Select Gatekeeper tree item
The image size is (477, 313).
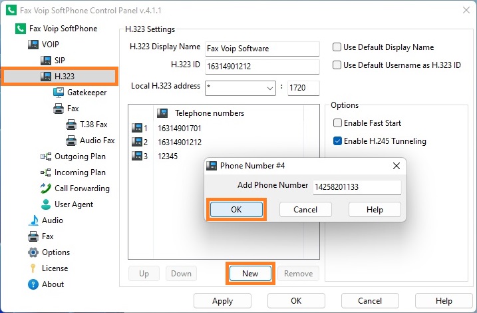87,93
